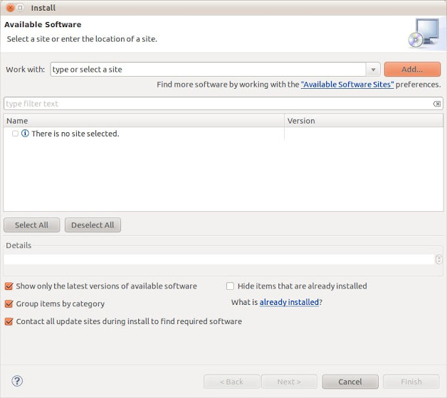447x398 pixels.
Task: Focus the Work with site input field
Action: [208, 70]
